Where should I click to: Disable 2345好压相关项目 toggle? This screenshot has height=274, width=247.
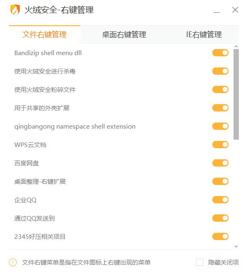[x=220, y=236]
